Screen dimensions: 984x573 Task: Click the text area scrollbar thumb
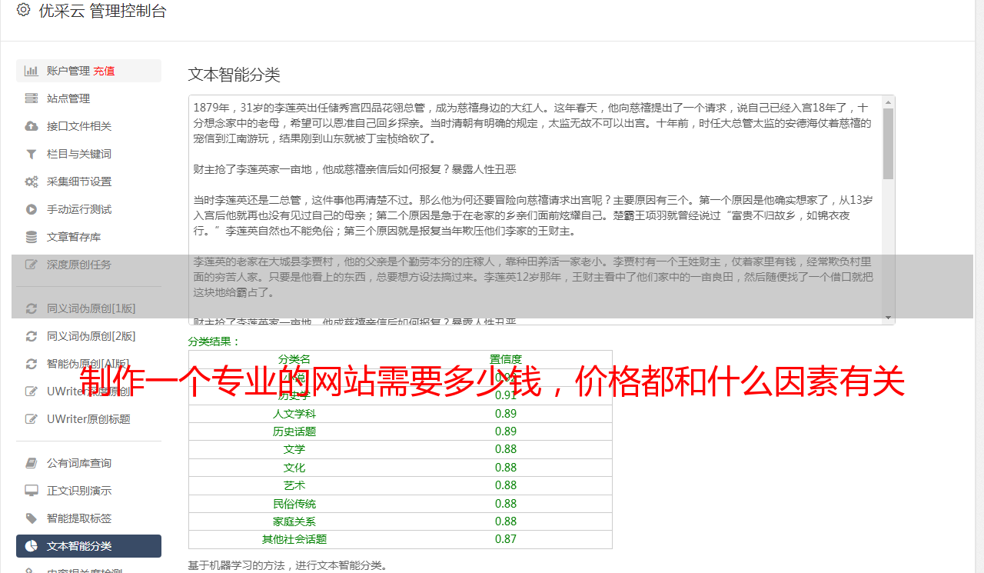point(888,143)
